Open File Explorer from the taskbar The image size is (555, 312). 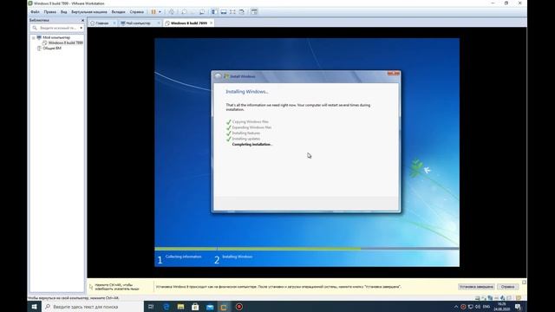(x=180, y=307)
